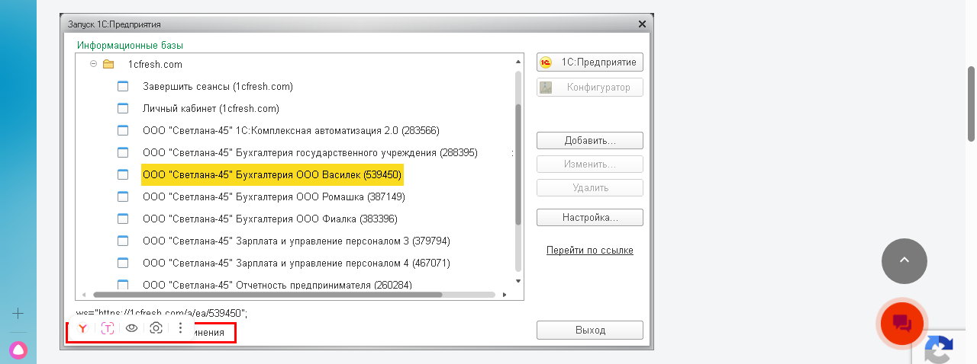Select the 1cfresh.com folder
977x364 pixels.
(155, 65)
